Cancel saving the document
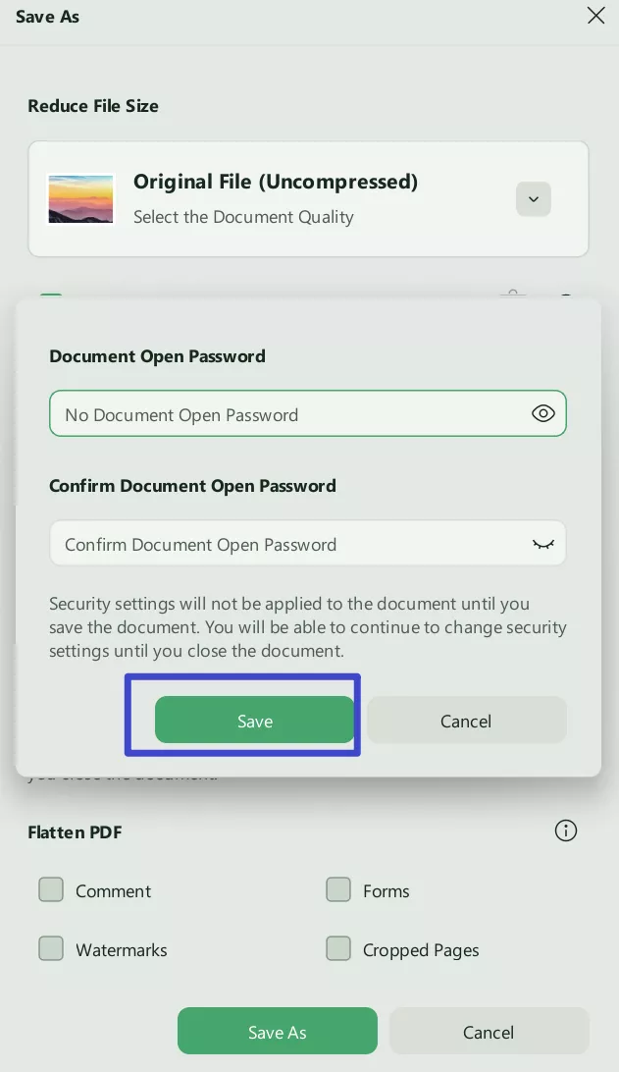 click(489, 1031)
